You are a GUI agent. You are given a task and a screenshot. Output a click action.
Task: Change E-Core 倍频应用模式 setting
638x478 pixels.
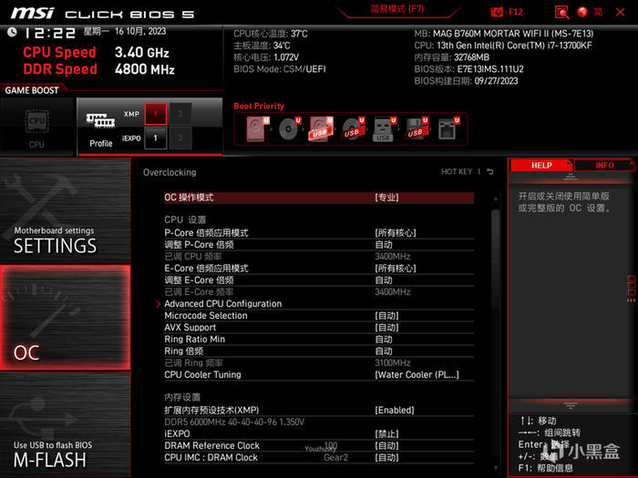tap(319, 269)
